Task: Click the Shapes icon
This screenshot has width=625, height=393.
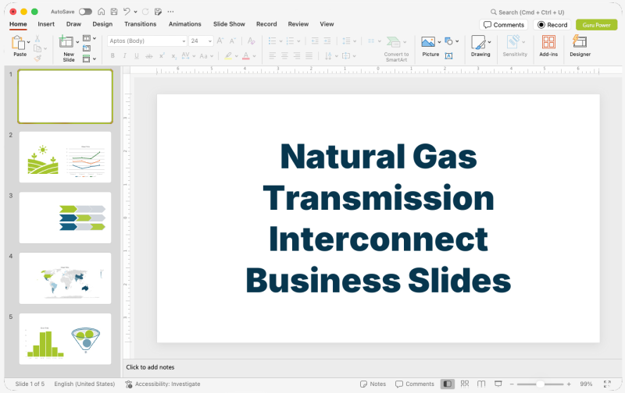Action: tap(448, 41)
